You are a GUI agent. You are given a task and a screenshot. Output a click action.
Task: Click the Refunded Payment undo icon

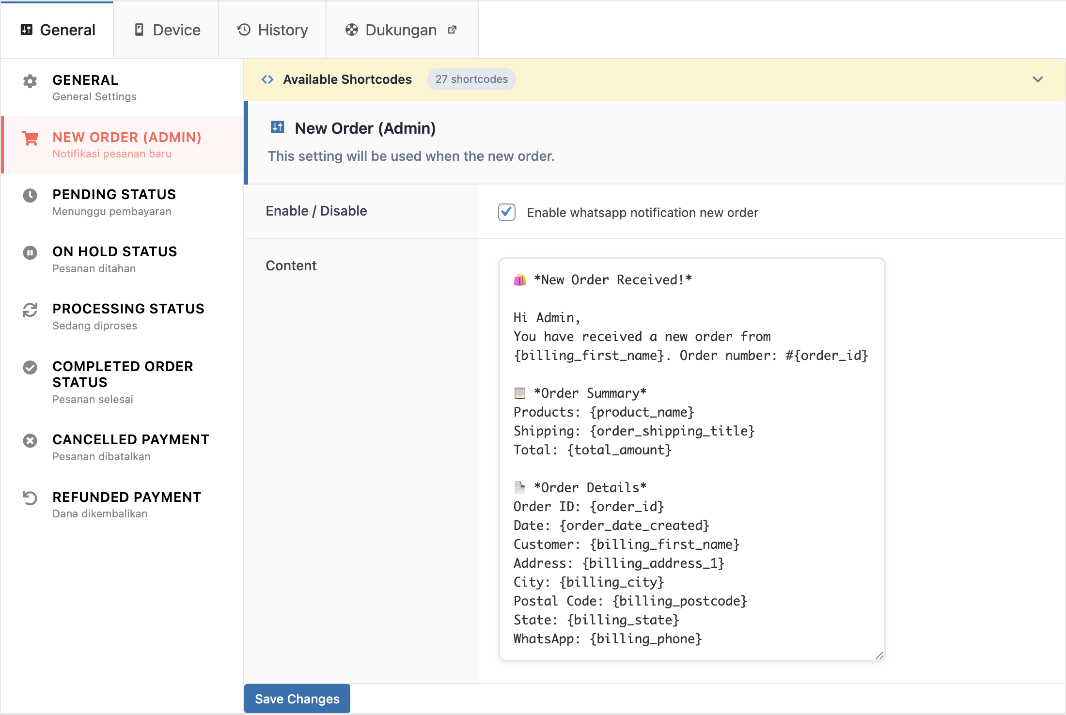coord(30,498)
